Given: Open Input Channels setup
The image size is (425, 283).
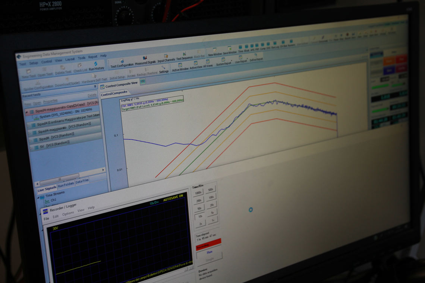Looking at the screenshot, I should coord(166,58).
